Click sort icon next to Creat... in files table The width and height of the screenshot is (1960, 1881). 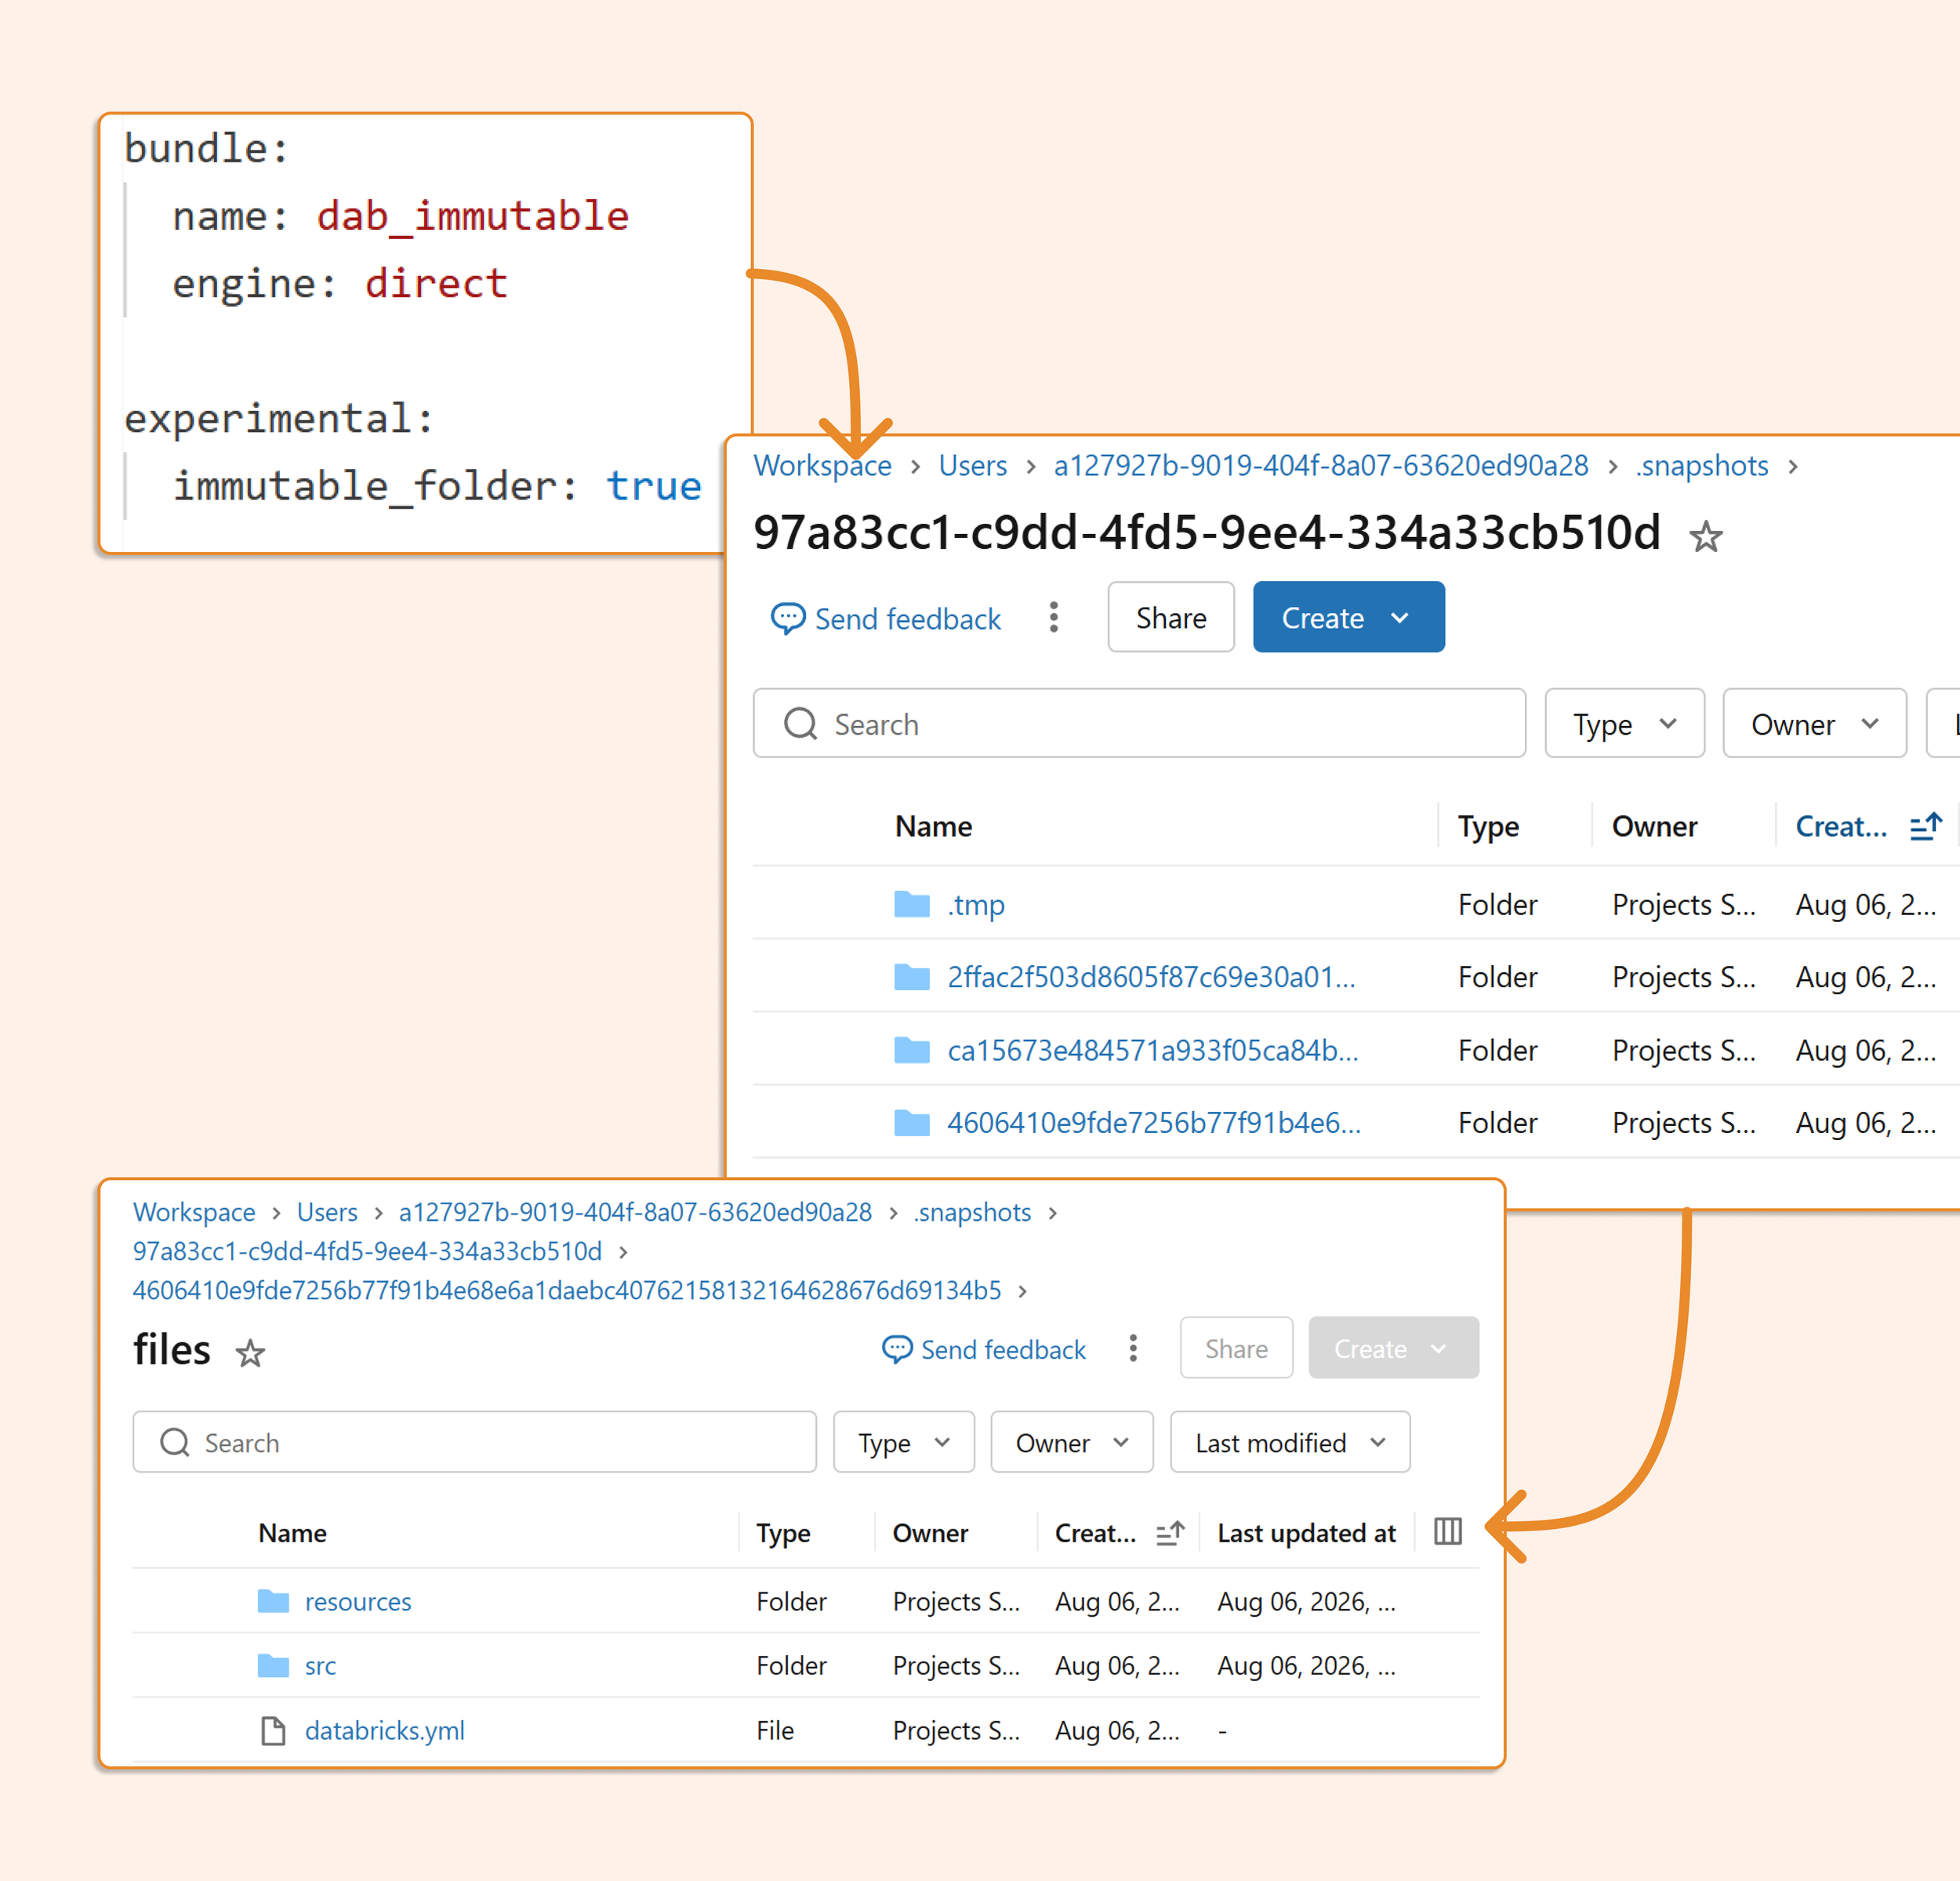tap(1170, 1532)
